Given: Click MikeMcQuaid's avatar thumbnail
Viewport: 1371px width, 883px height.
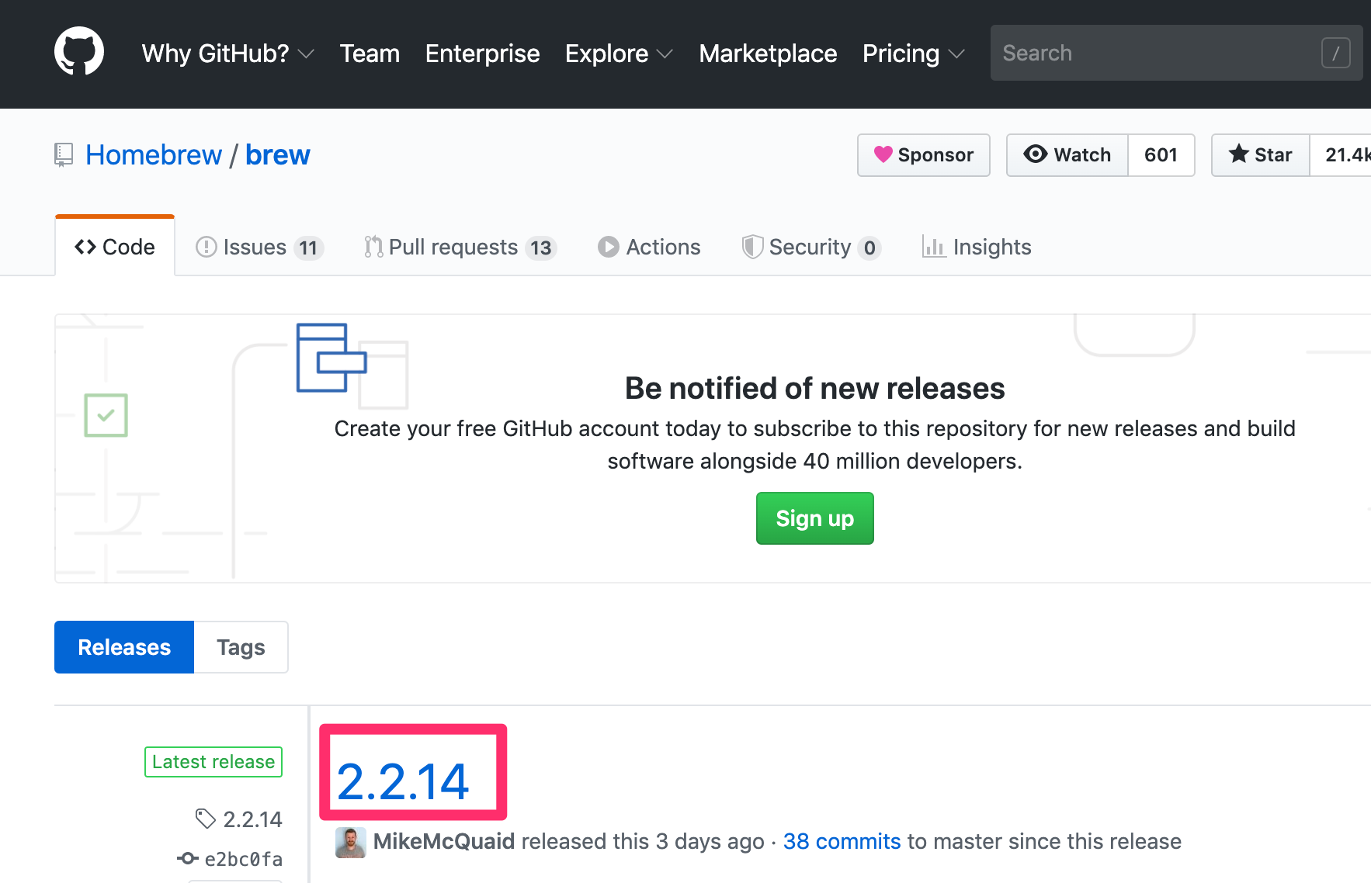Looking at the screenshot, I should [351, 842].
